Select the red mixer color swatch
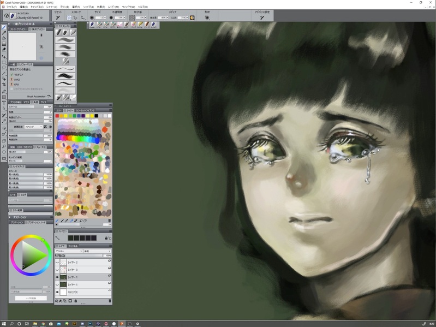 coord(57,116)
